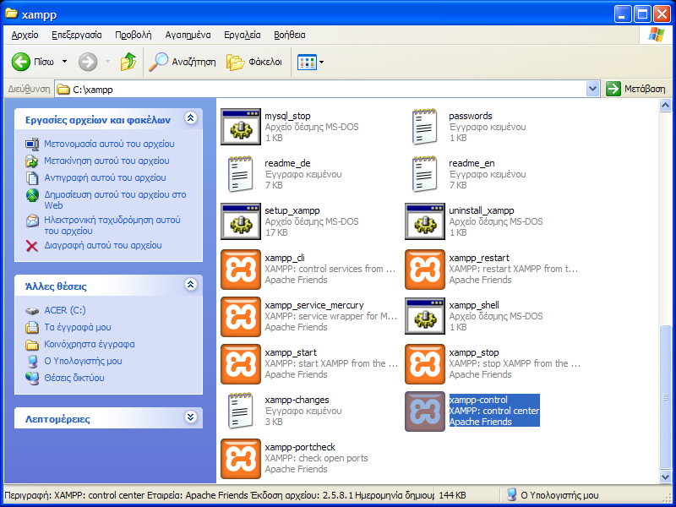Click the xampp folder icon in title bar
Viewport: 676px width, 507px height.
tap(11, 14)
